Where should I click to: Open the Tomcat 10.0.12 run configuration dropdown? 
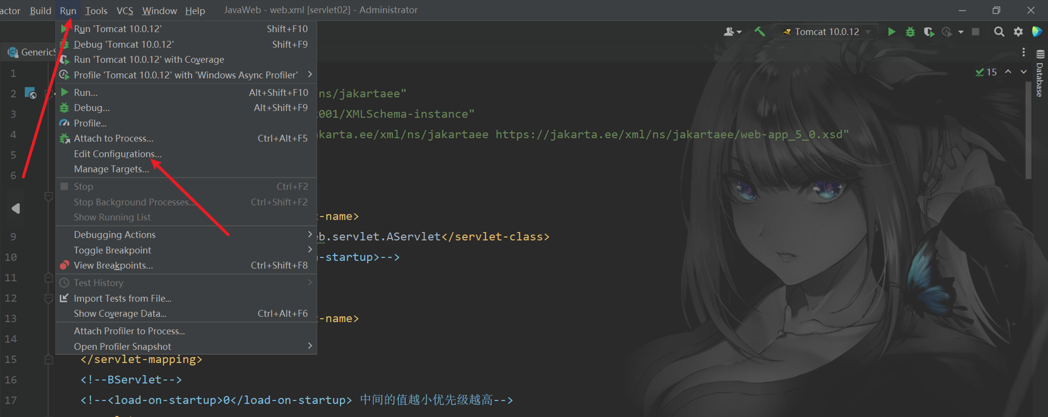[x=826, y=32]
